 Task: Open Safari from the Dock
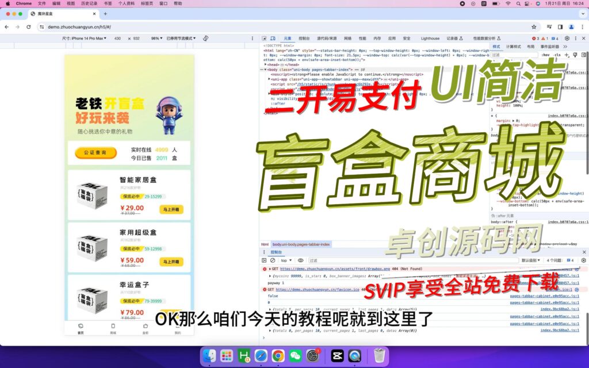[261, 355]
